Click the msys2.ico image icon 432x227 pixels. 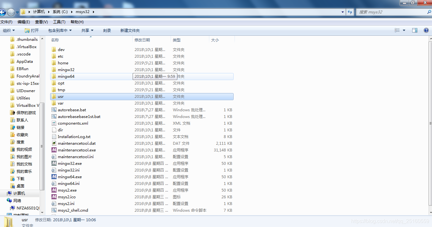point(54,197)
